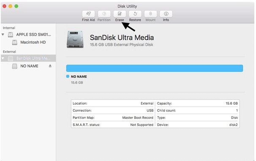
Task: Click the Disk Utility window title
Action: coord(127,6)
